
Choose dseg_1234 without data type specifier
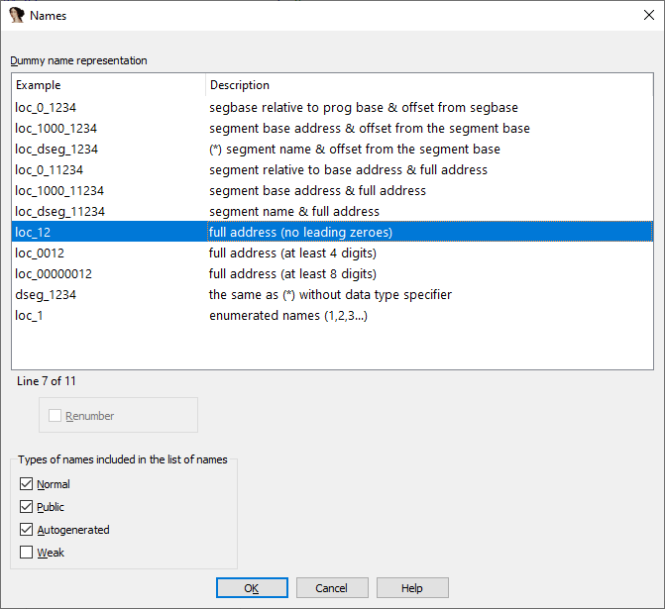(332, 294)
